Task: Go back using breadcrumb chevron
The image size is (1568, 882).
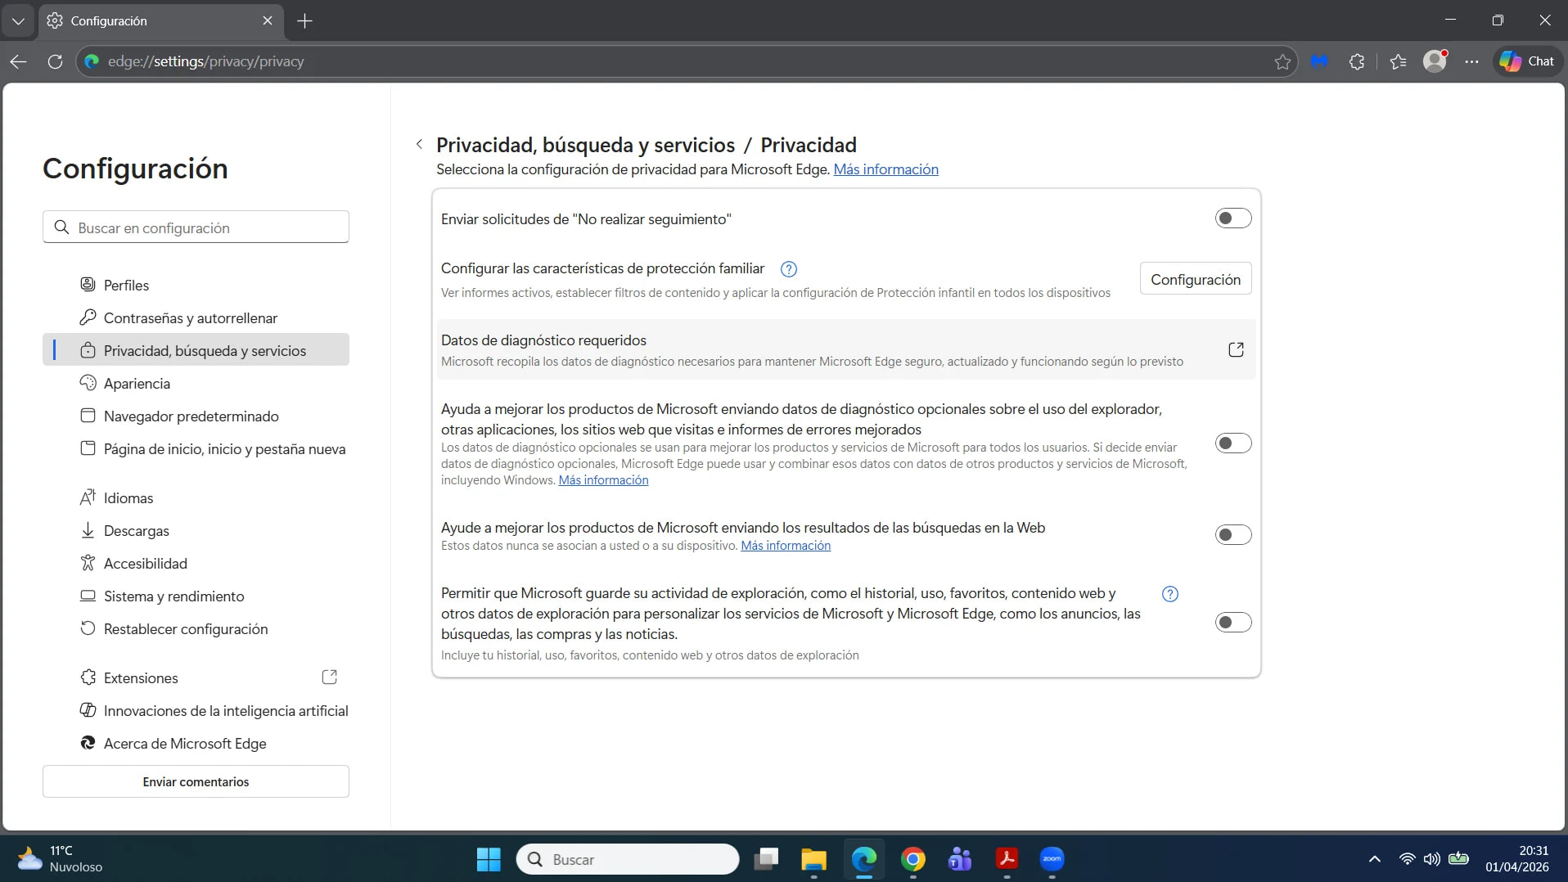Action: (x=419, y=145)
